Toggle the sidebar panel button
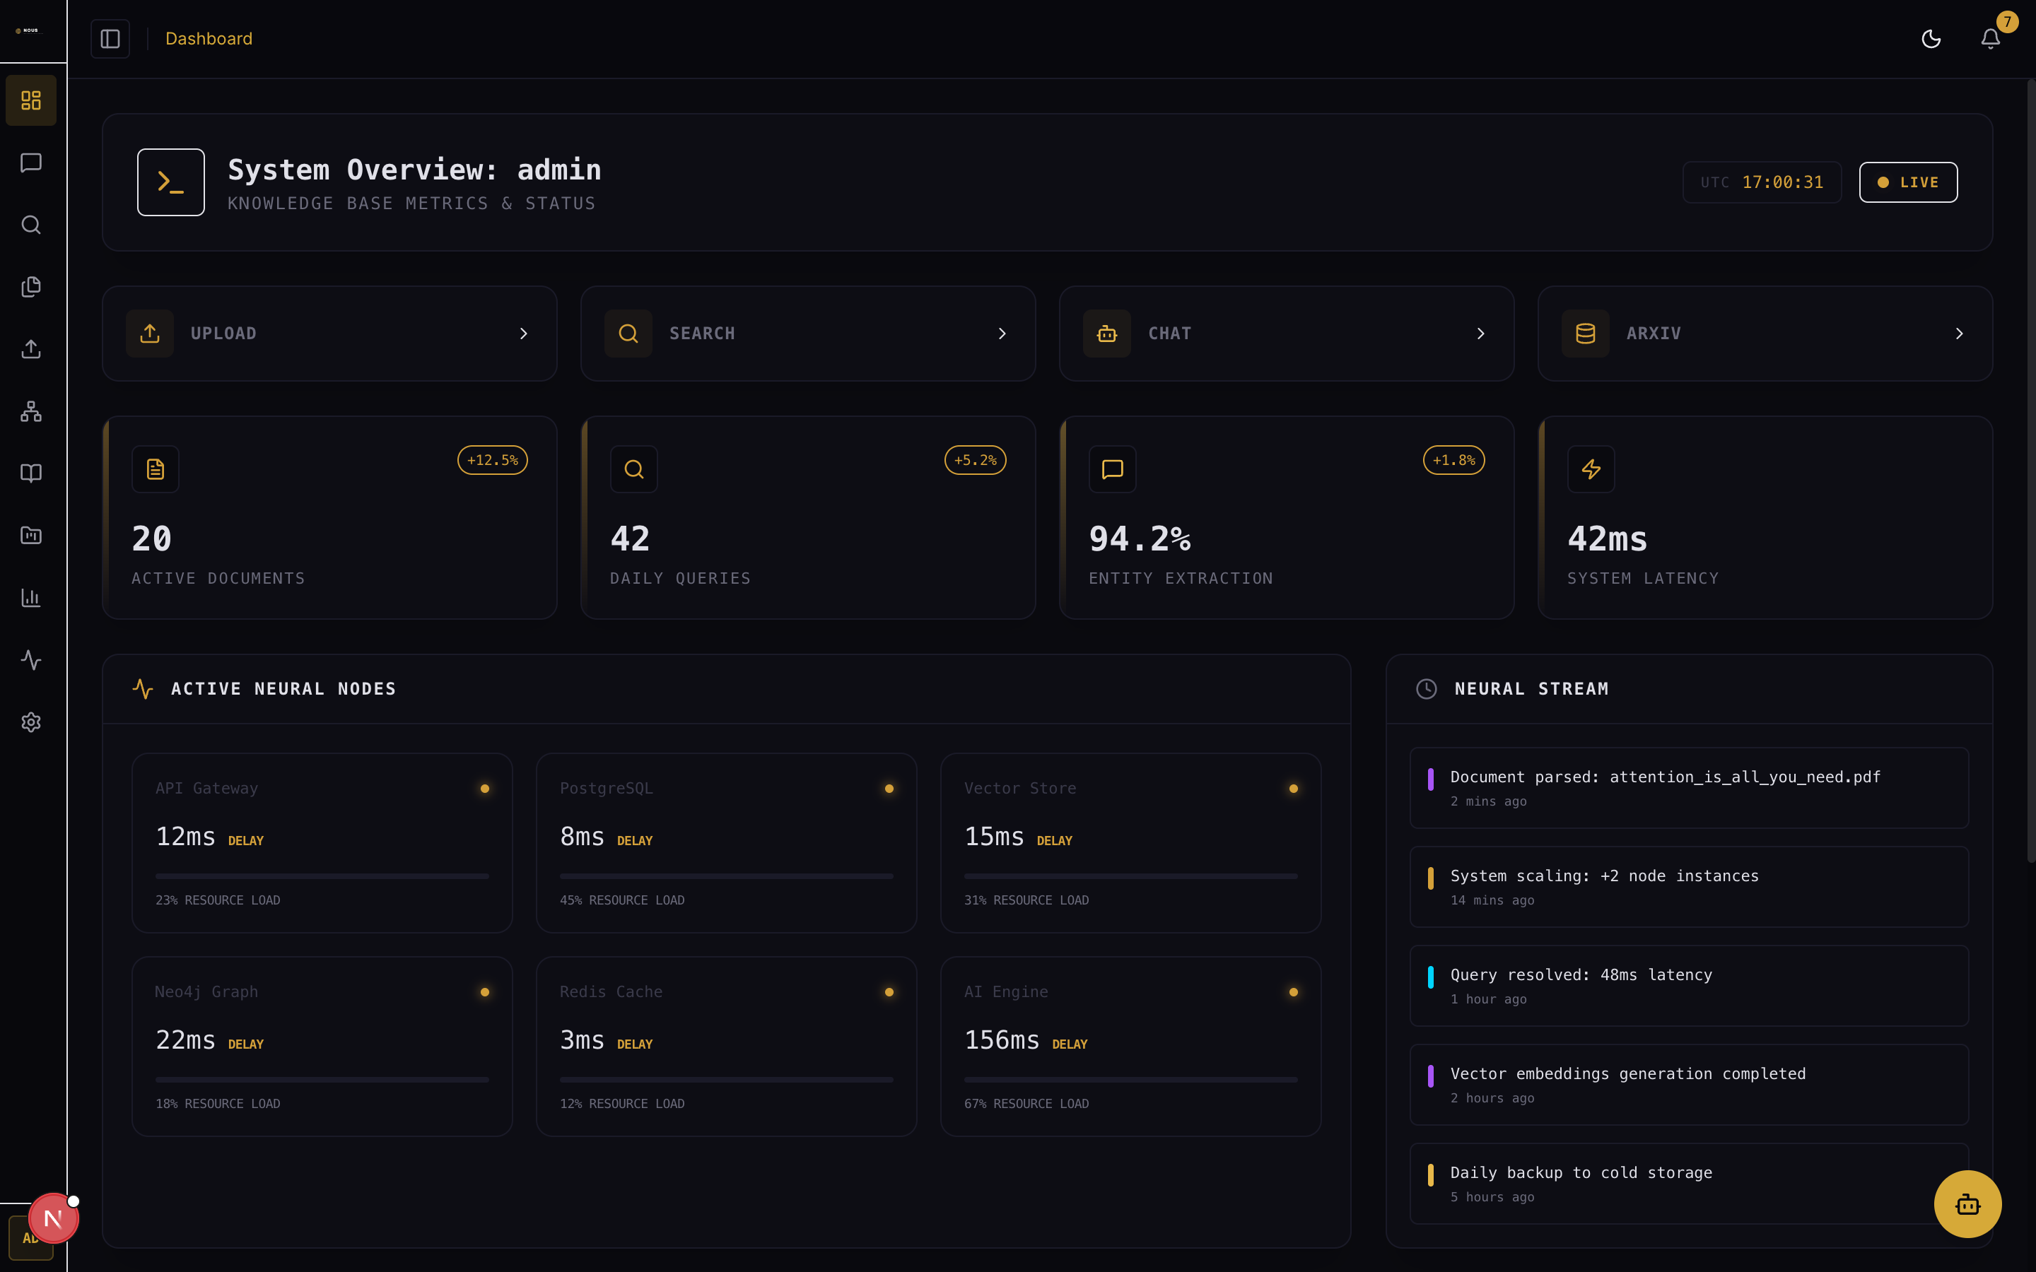The width and height of the screenshot is (2036, 1272). pyautogui.click(x=110, y=39)
